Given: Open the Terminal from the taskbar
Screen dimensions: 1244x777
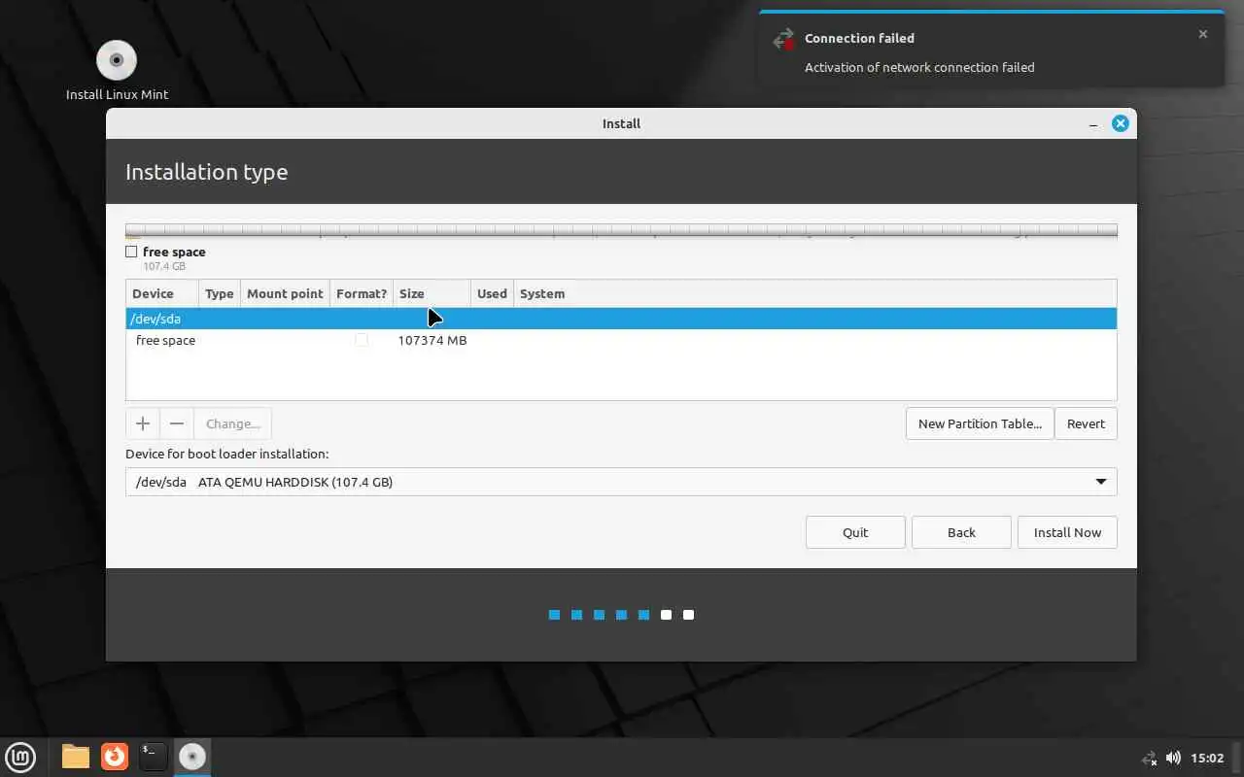Looking at the screenshot, I should 154,757.
